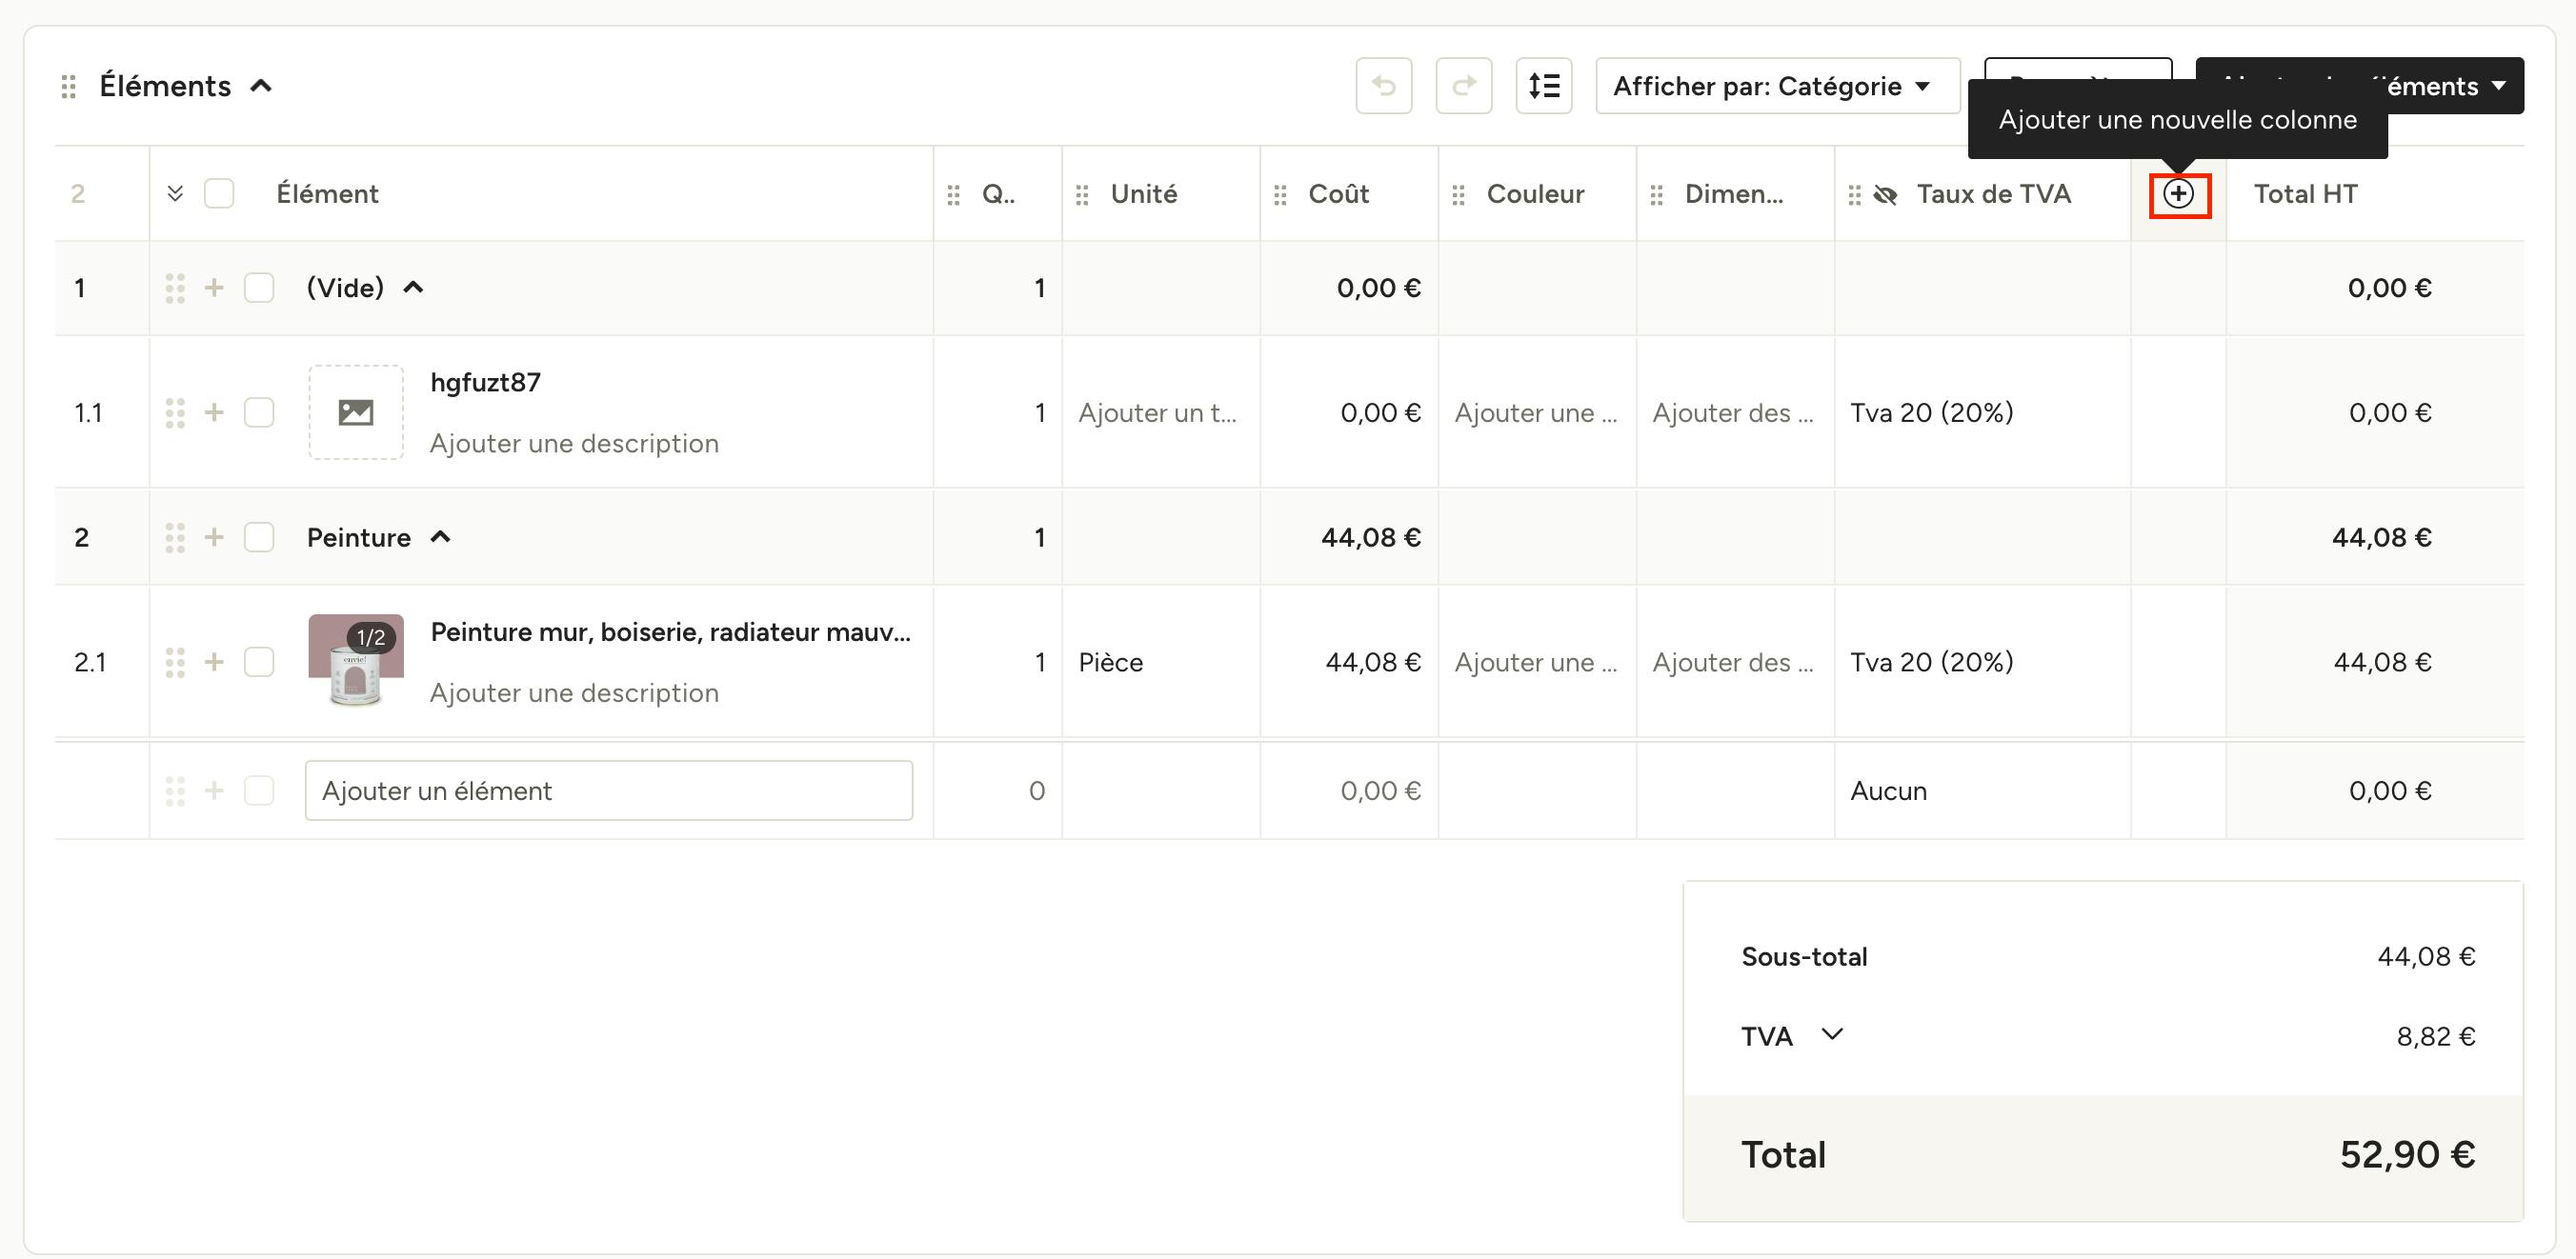This screenshot has height=1259, width=2576.
Task: Collapse the Peinture category chevron
Action: click(x=440, y=537)
